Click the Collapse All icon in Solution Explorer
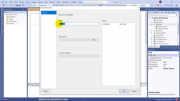Viewport: 180px width, 101px height. point(171,12)
